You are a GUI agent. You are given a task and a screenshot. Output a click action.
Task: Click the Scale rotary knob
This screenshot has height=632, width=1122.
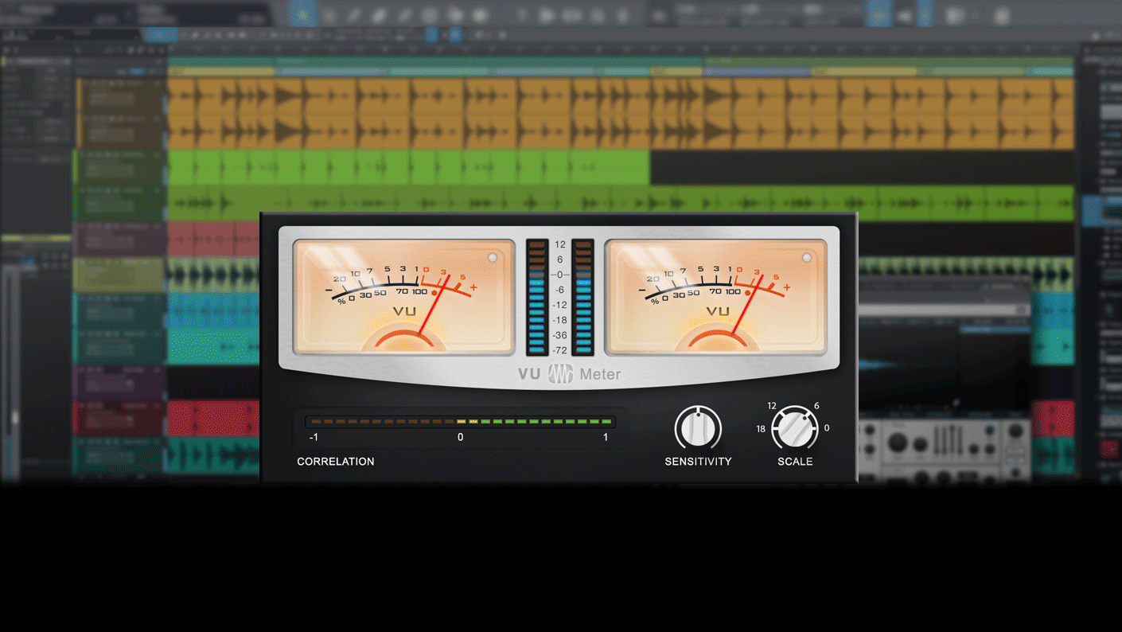pyautogui.click(x=794, y=428)
